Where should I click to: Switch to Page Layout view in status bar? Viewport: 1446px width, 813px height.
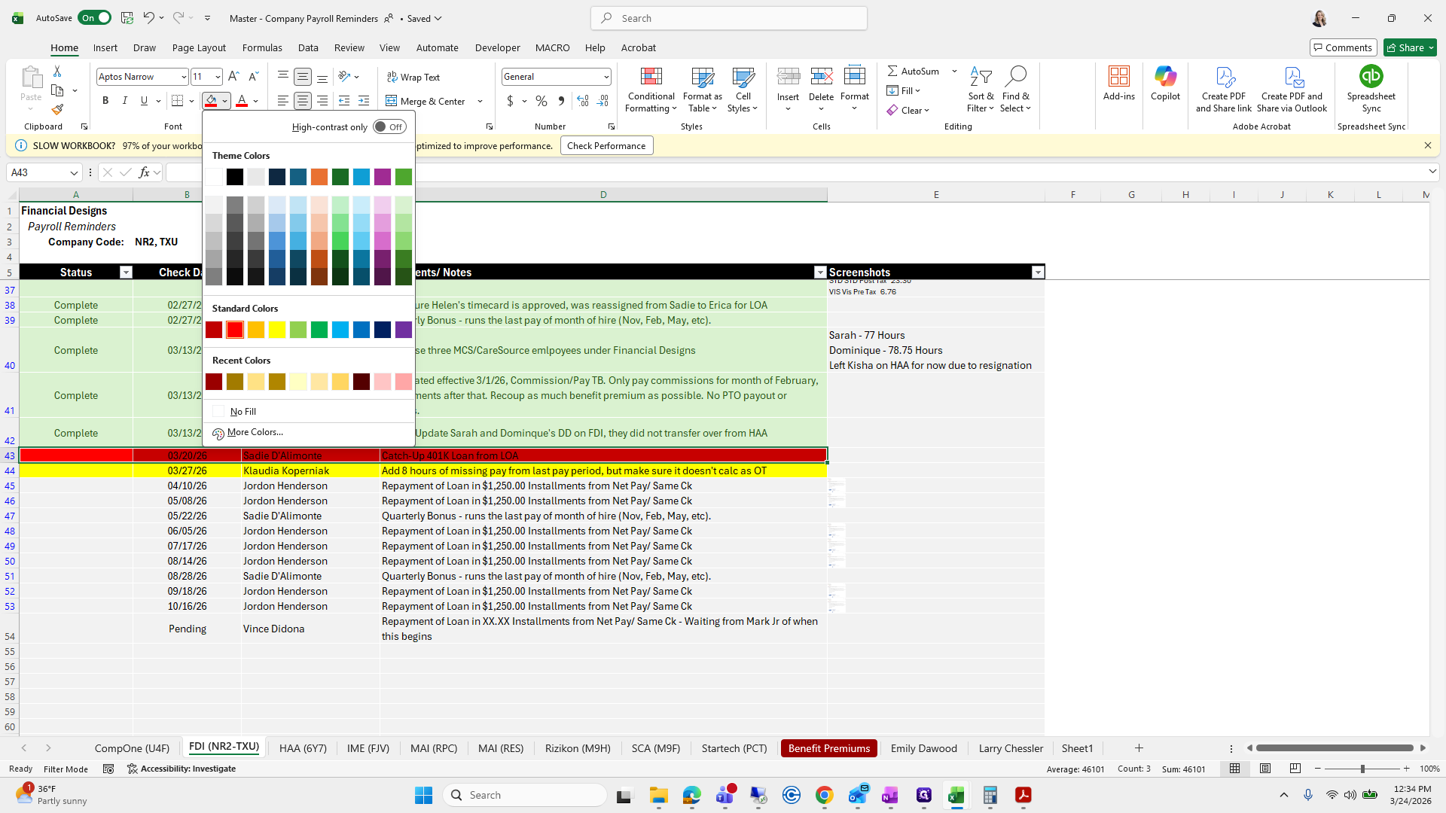click(x=1265, y=769)
